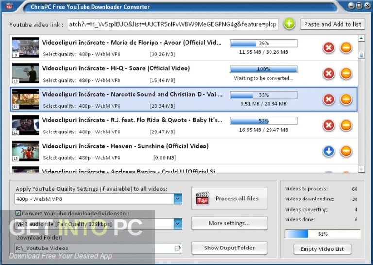Select the Hi-Q - Soare (Official Video) title
This screenshot has height=265, width=373.
tap(116, 69)
